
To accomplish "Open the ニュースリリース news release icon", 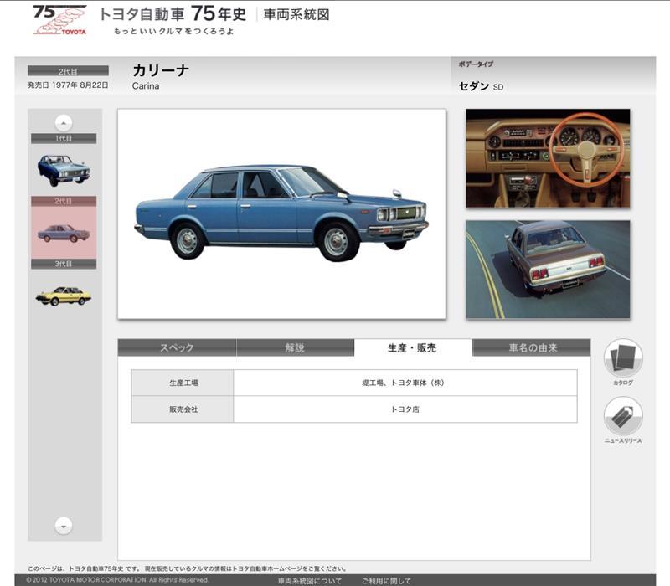I will (x=623, y=416).
